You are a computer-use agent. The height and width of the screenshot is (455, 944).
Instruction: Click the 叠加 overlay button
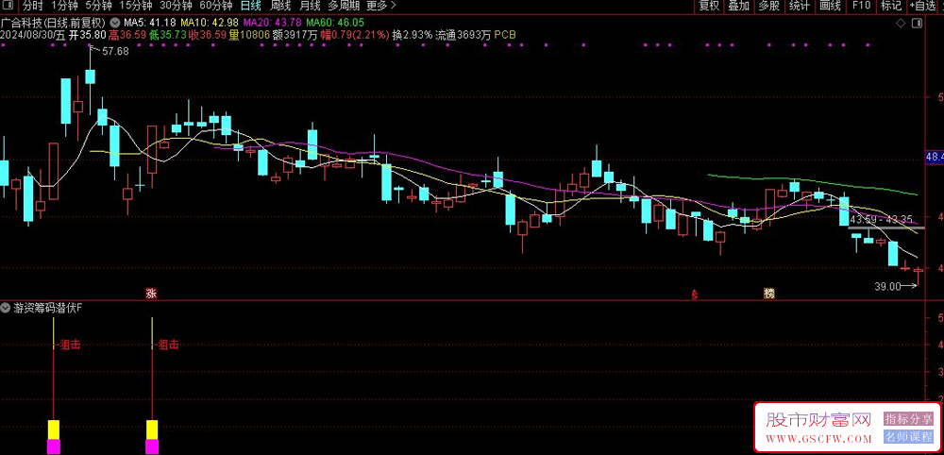pos(739,6)
